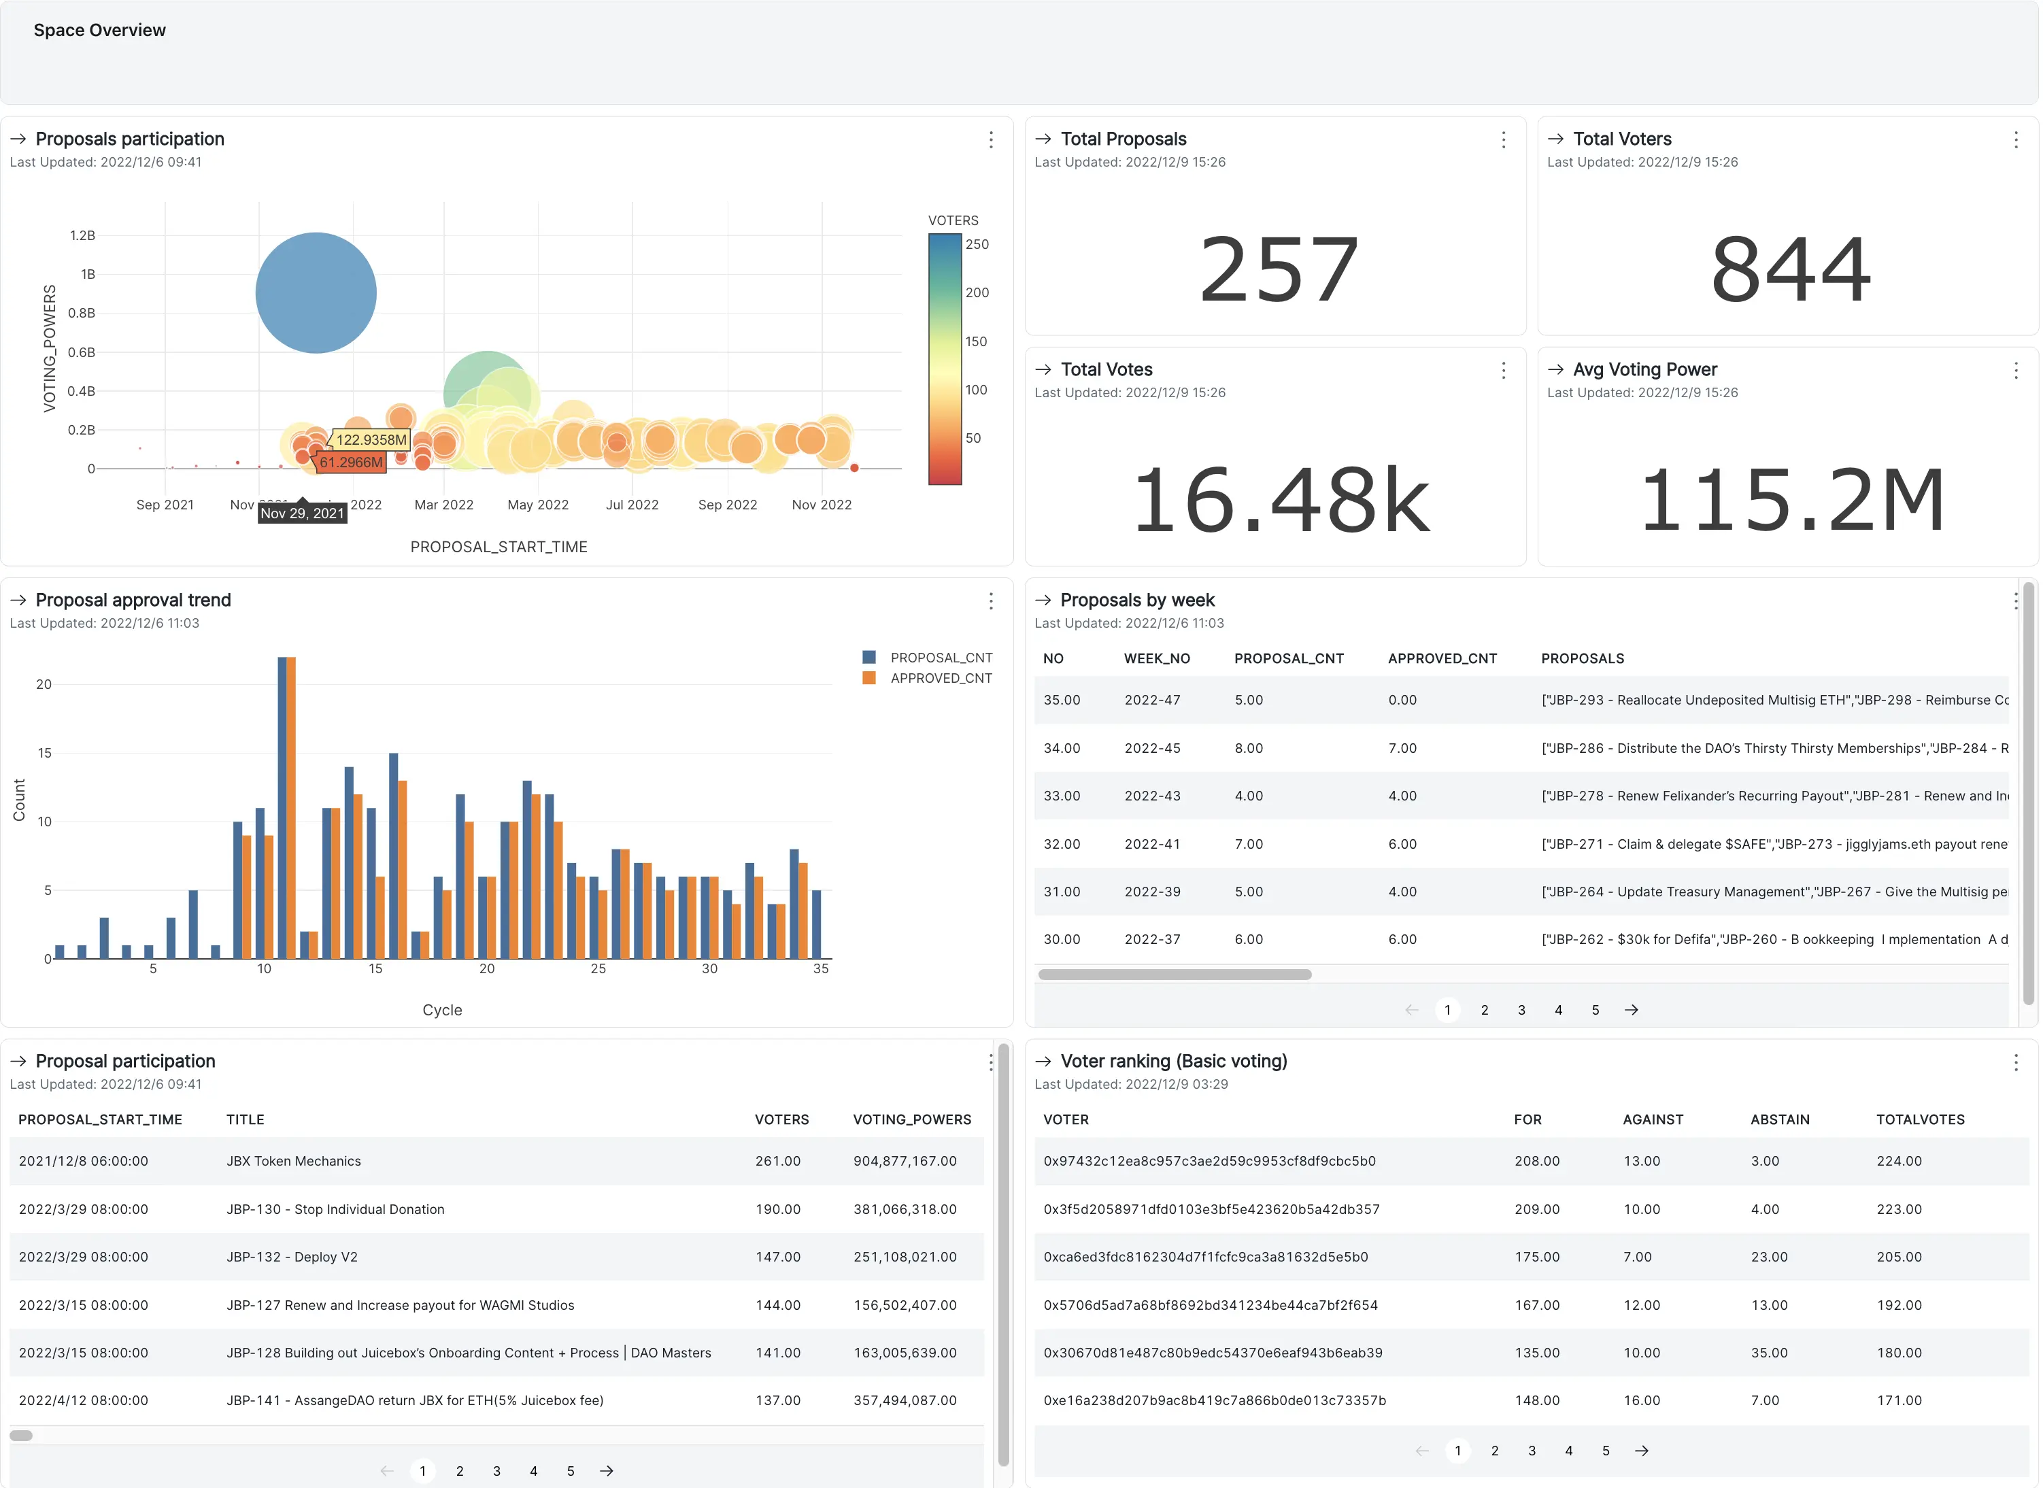Click the arrow icon beside Proposals by week title
Image resolution: width=2043 pixels, height=1488 pixels.
pyautogui.click(x=1045, y=600)
